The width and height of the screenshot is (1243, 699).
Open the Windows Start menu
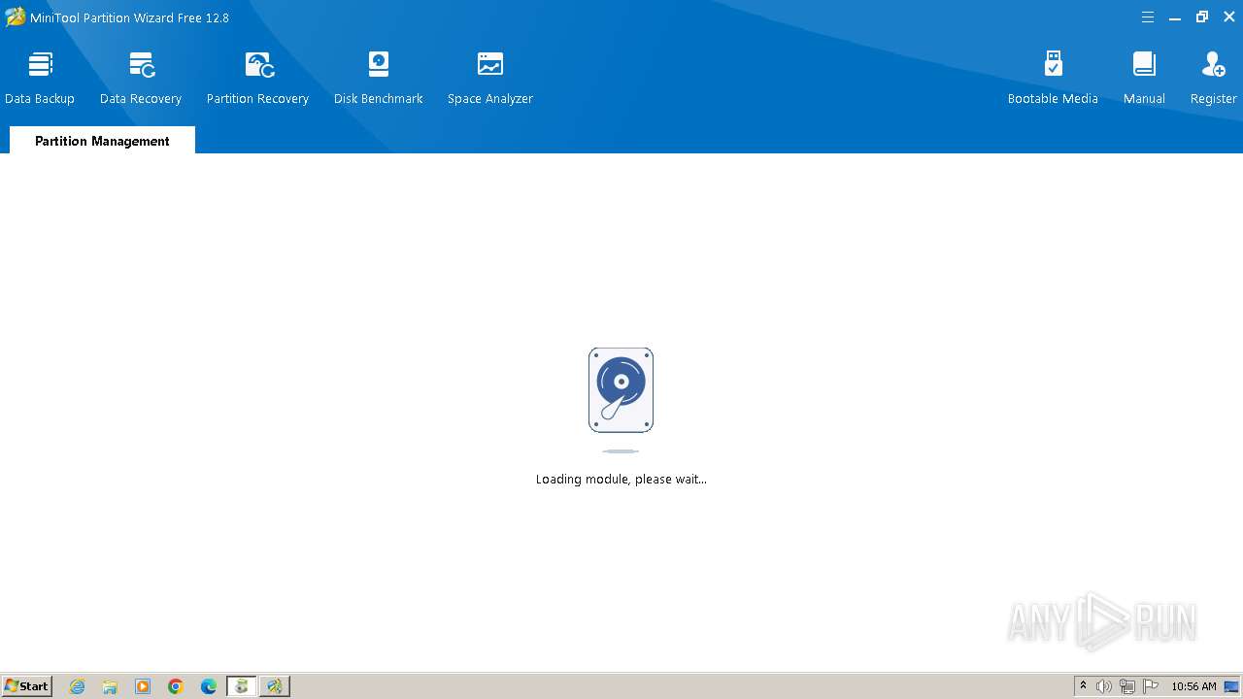(x=26, y=686)
